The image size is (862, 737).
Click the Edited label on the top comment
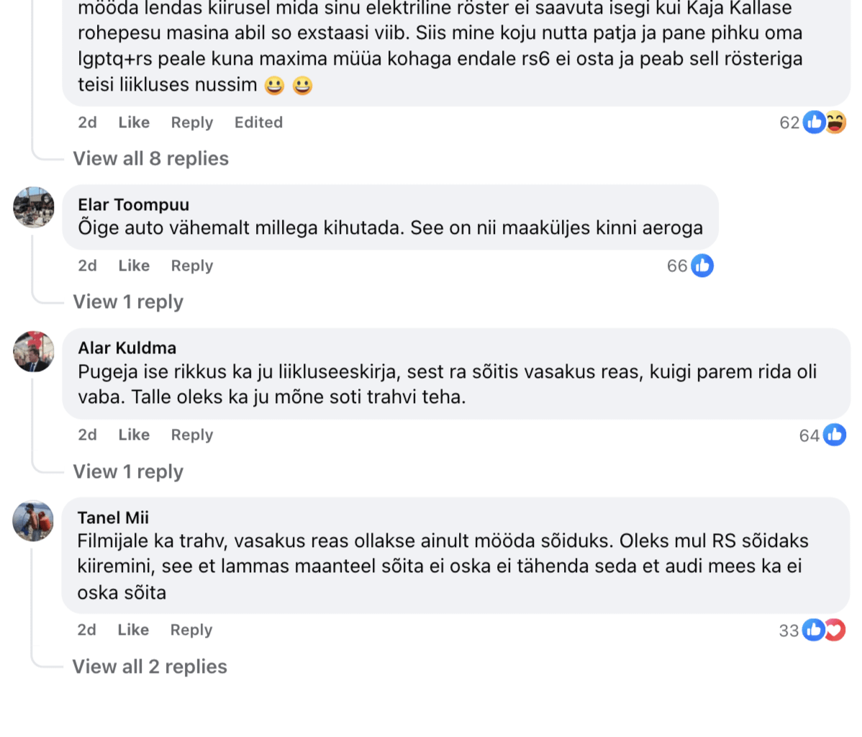pyautogui.click(x=258, y=122)
